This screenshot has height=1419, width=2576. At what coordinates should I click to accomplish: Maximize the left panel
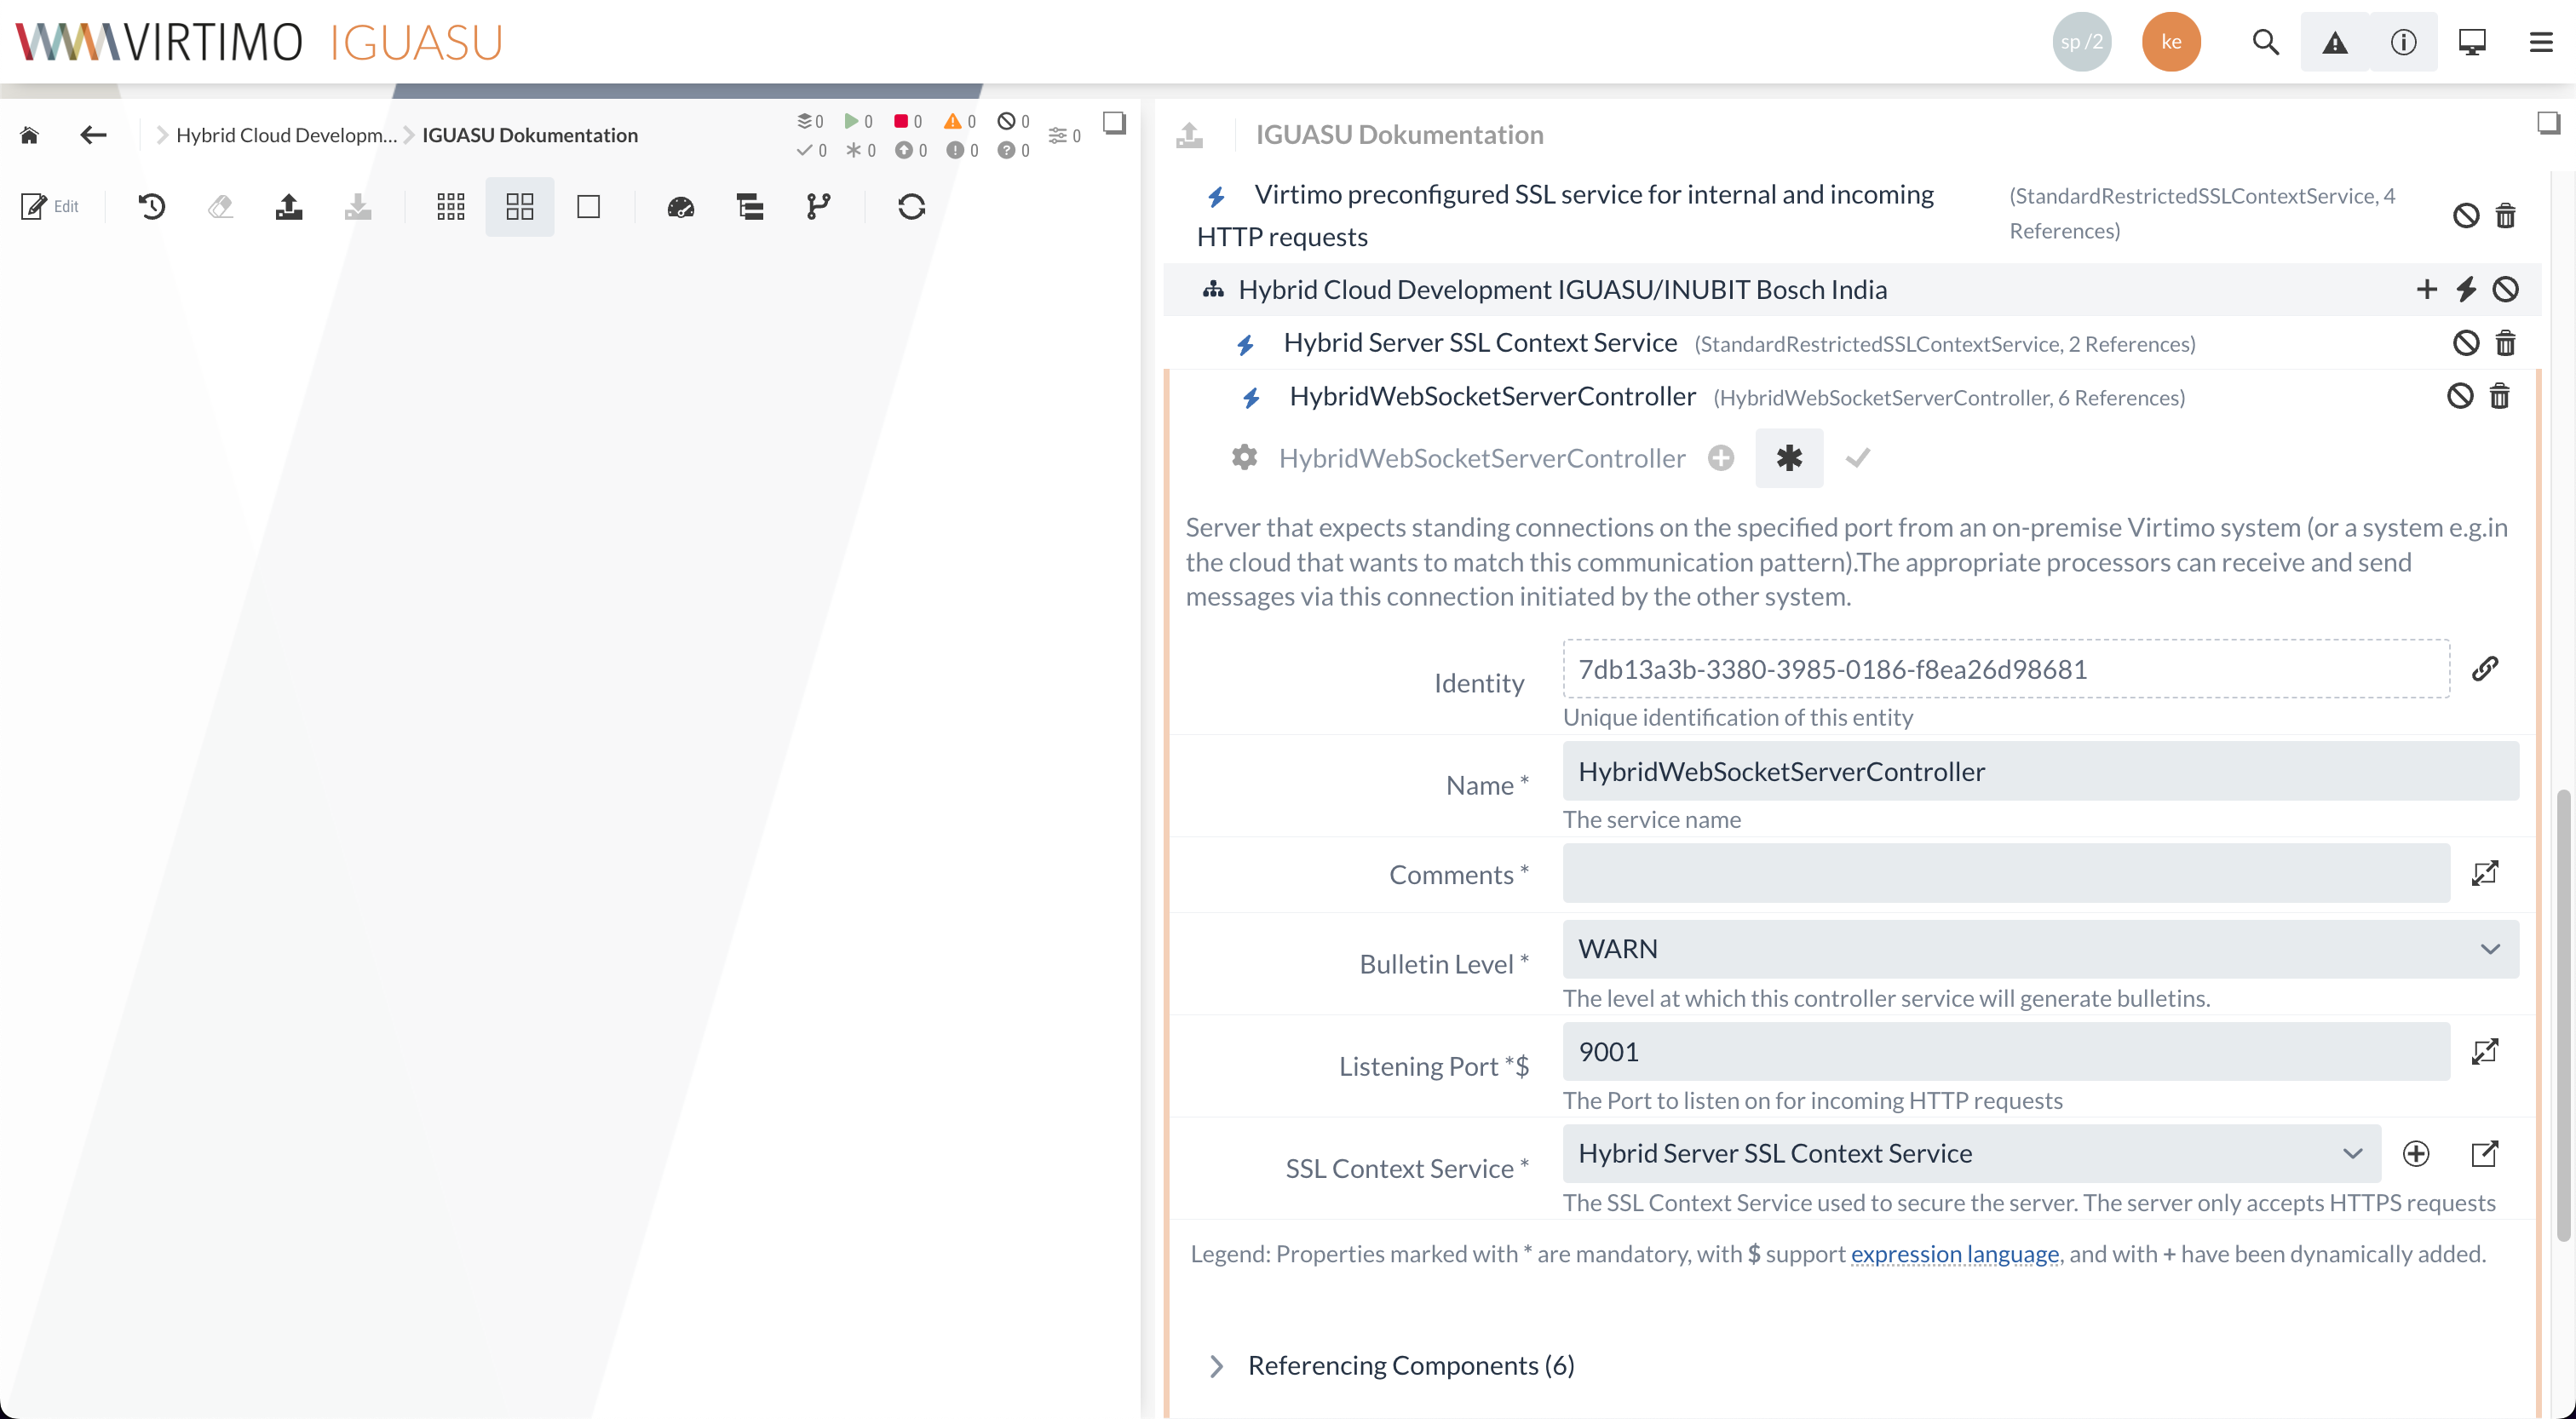pos(1115,123)
